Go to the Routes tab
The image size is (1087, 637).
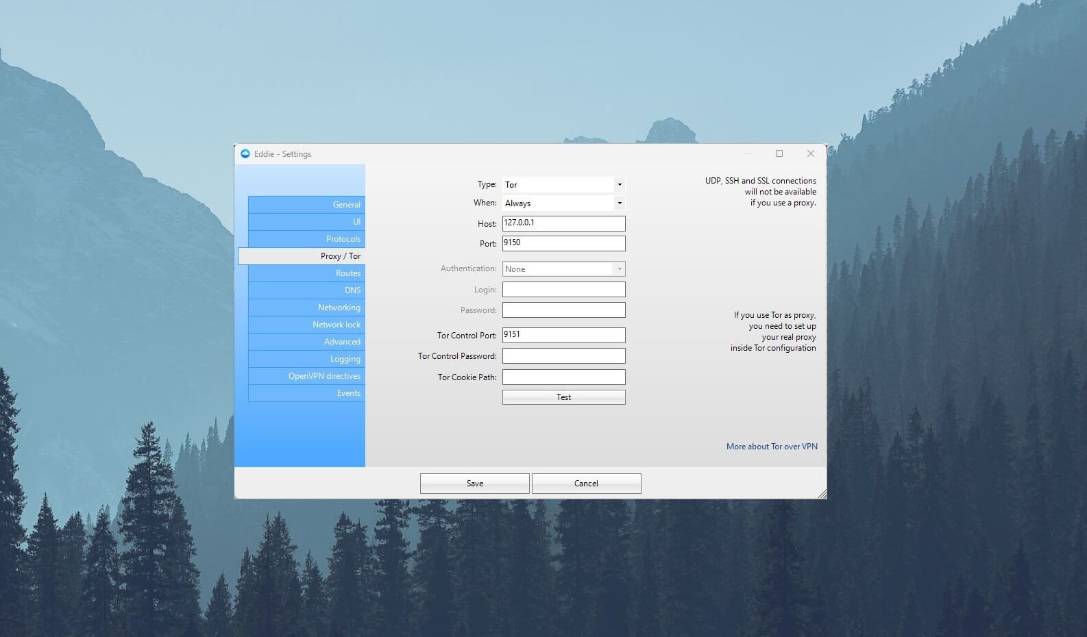pyautogui.click(x=306, y=273)
